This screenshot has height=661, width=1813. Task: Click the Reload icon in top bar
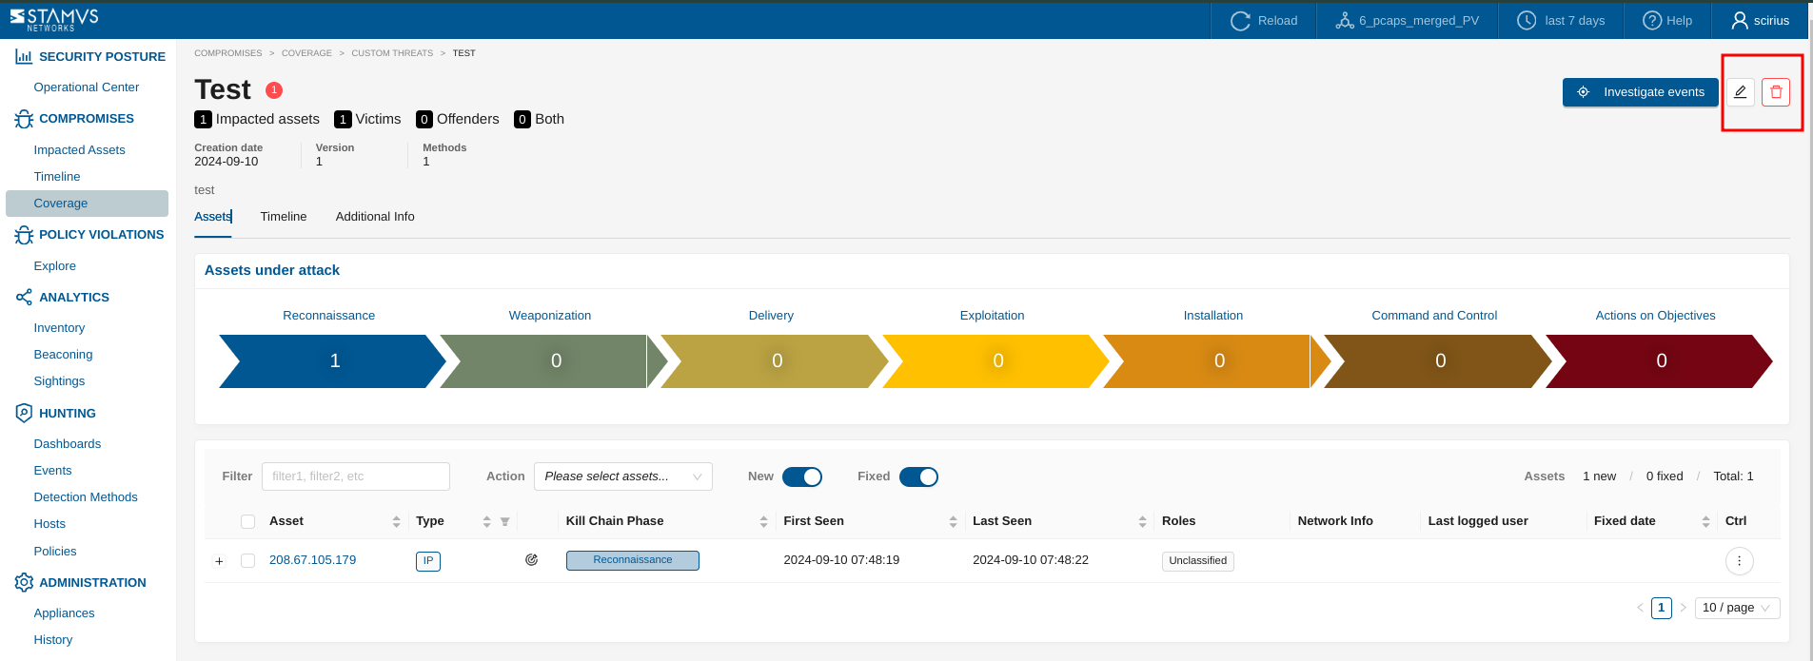pyautogui.click(x=1239, y=21)
